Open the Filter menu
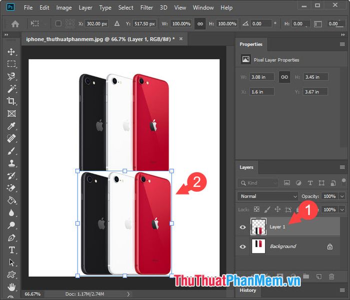 [x=146, y=7]
